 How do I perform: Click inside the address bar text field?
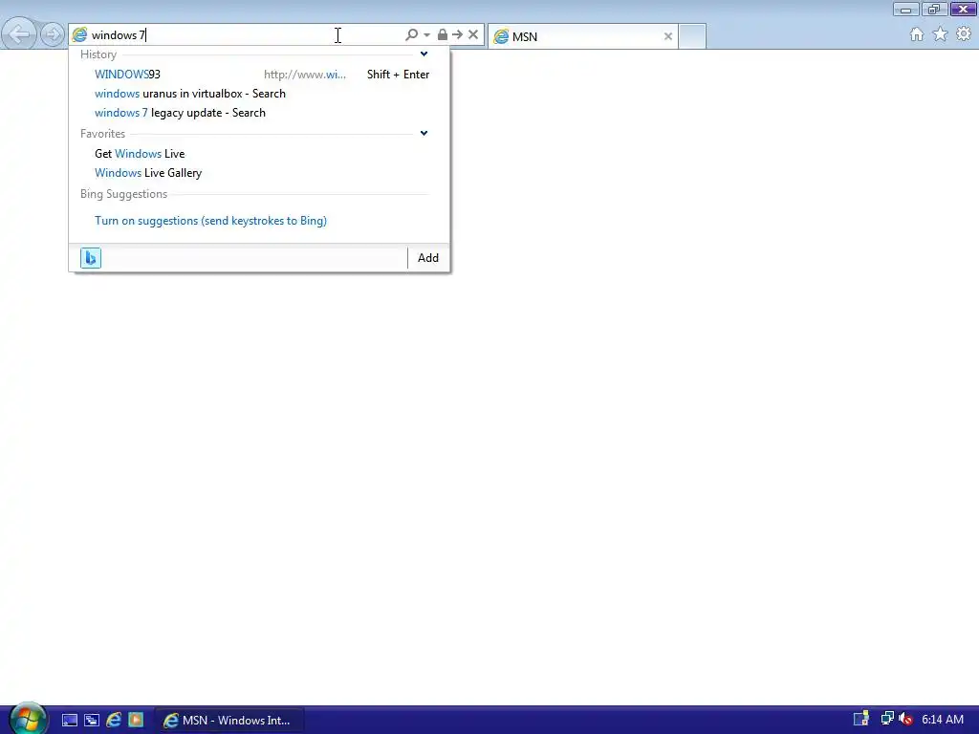244,35
